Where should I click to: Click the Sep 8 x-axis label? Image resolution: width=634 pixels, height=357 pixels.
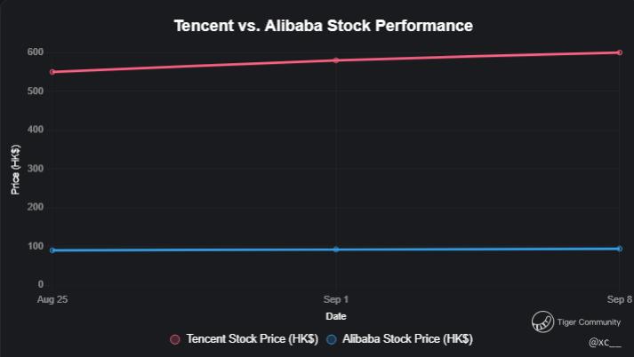coord(619,300)
